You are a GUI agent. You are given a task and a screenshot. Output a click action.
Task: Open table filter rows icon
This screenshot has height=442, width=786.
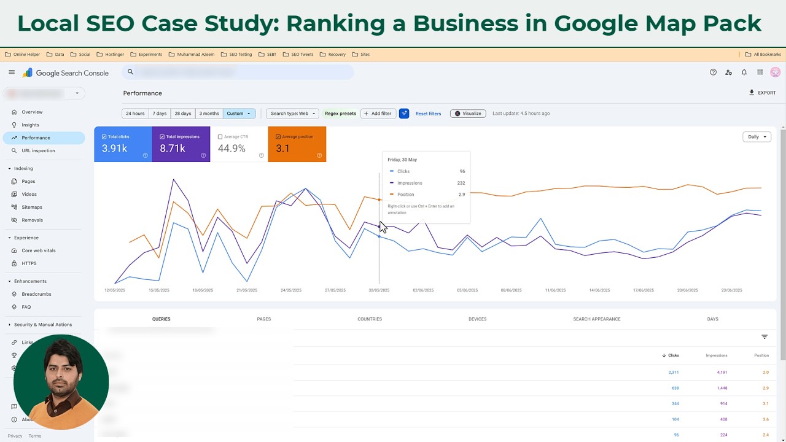765,336
